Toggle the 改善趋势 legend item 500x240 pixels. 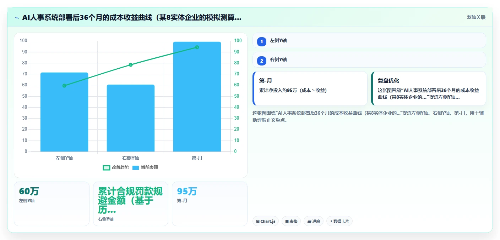click(116, 167)
